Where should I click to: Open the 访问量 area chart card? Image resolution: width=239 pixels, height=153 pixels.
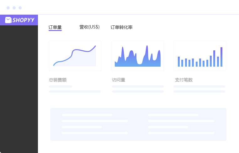tap(138, 56)
